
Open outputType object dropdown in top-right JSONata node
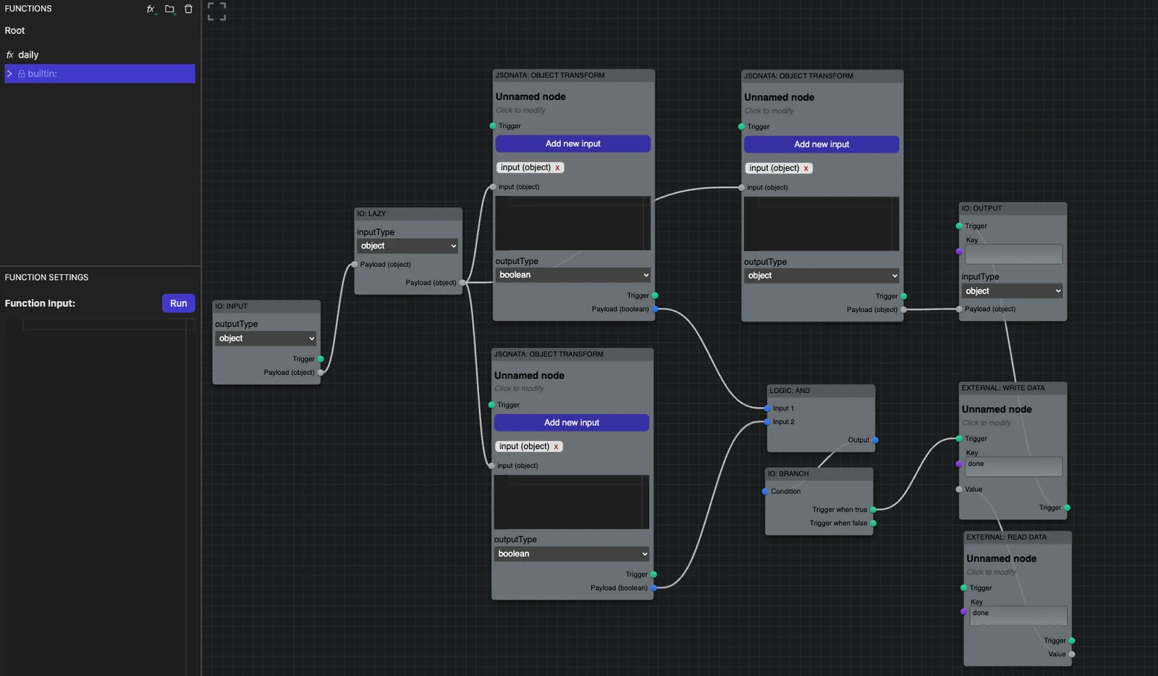[x=821, y=276]
